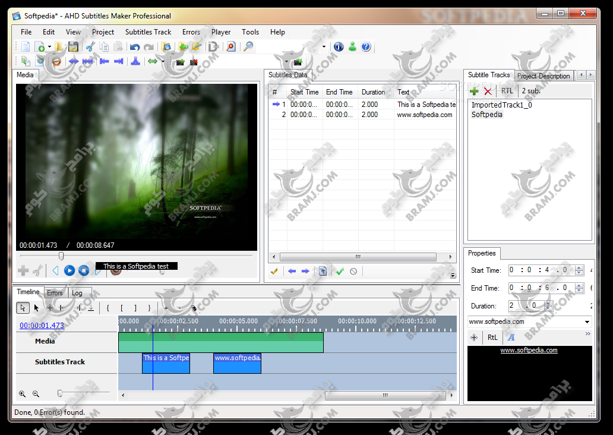Viewport: 613px width, 435px height.
Task: Toggle the solid black arrow tool
Action: pyautogui.click(x=36, y=308)
